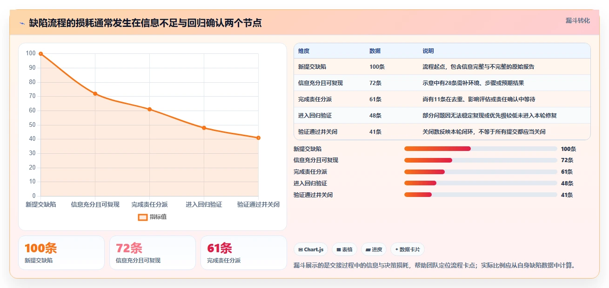Image resolution: width=609 pixels, height=288 pixels.
Task: Click the chart data point at 验证通过并关闭
Action: 258,137
